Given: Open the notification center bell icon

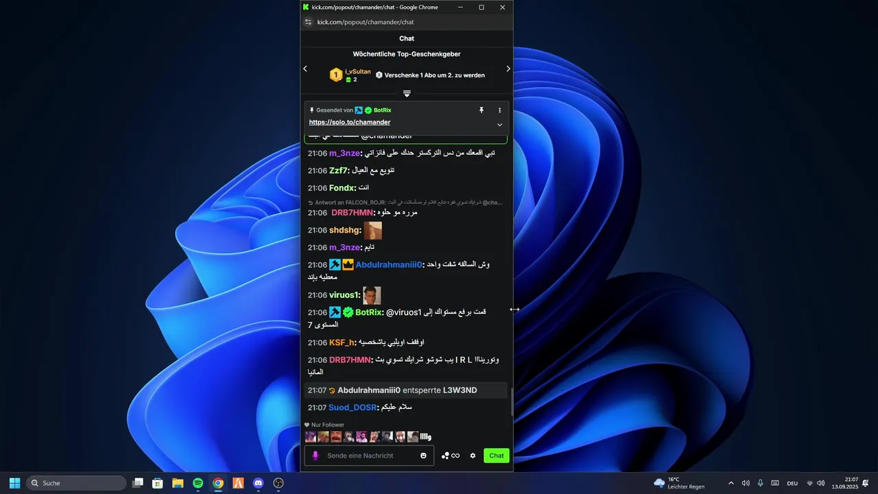Looking at the screenshot, I should tap(866, 483).
